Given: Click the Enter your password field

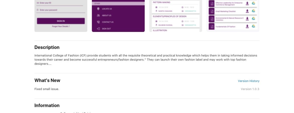Looking at the screenshot, I should coord(61,10).
